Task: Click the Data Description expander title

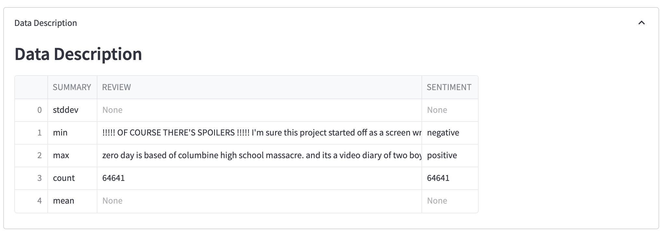Action: pos(46,23)
